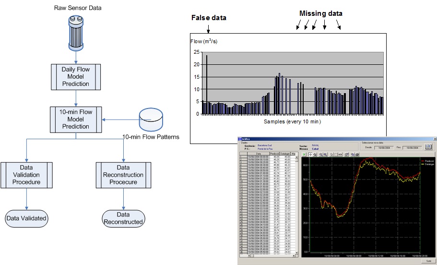Click the fit width arrows icon

340,155
